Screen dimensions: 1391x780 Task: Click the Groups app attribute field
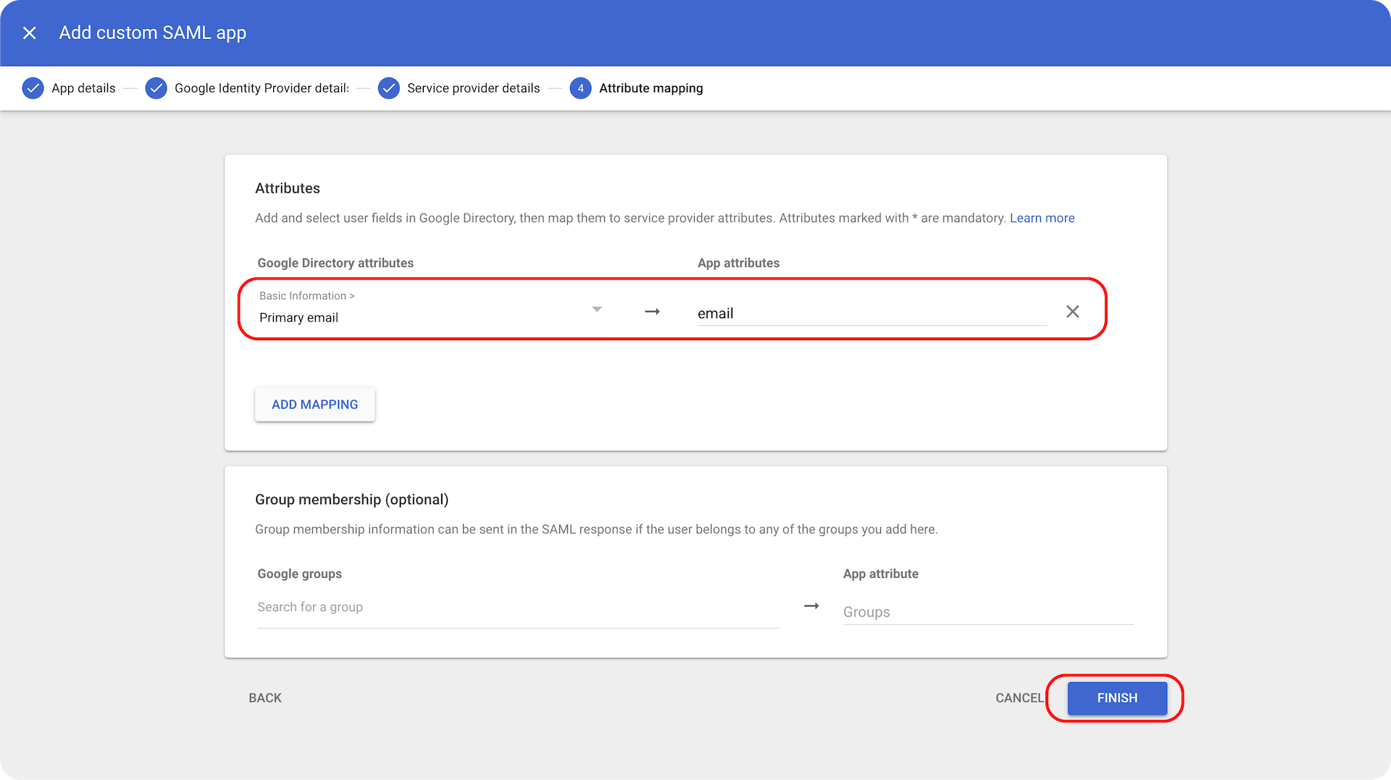pyautogui.click(x=987, y=611)
